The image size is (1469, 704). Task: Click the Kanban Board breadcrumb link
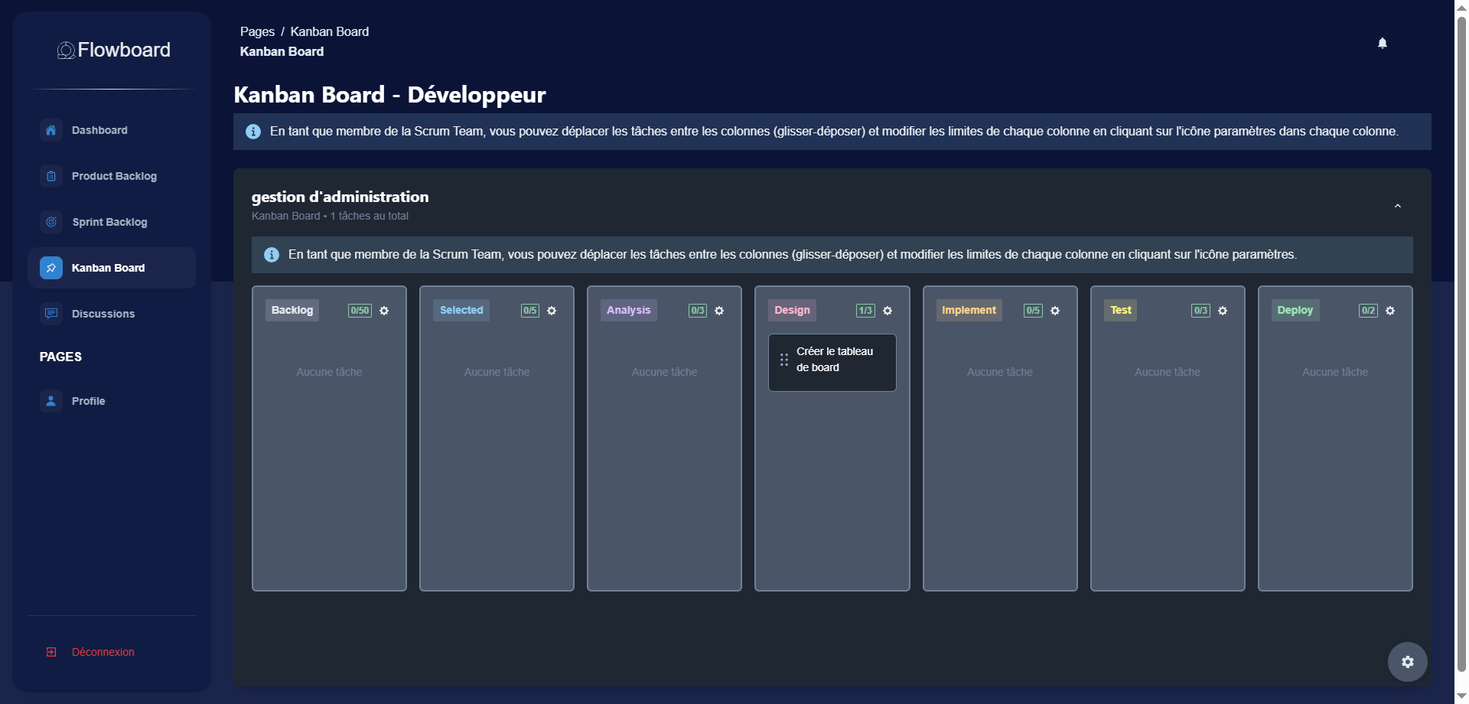pos(330,31)
